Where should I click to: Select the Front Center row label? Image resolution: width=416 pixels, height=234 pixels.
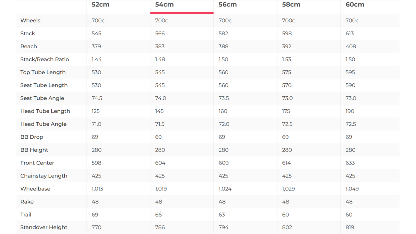(37, 163)
